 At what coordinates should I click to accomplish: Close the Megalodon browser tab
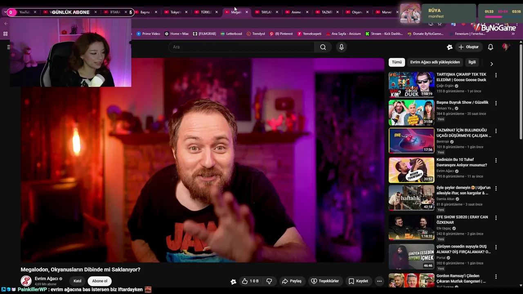pyautogui.click(x=246, y=12)
